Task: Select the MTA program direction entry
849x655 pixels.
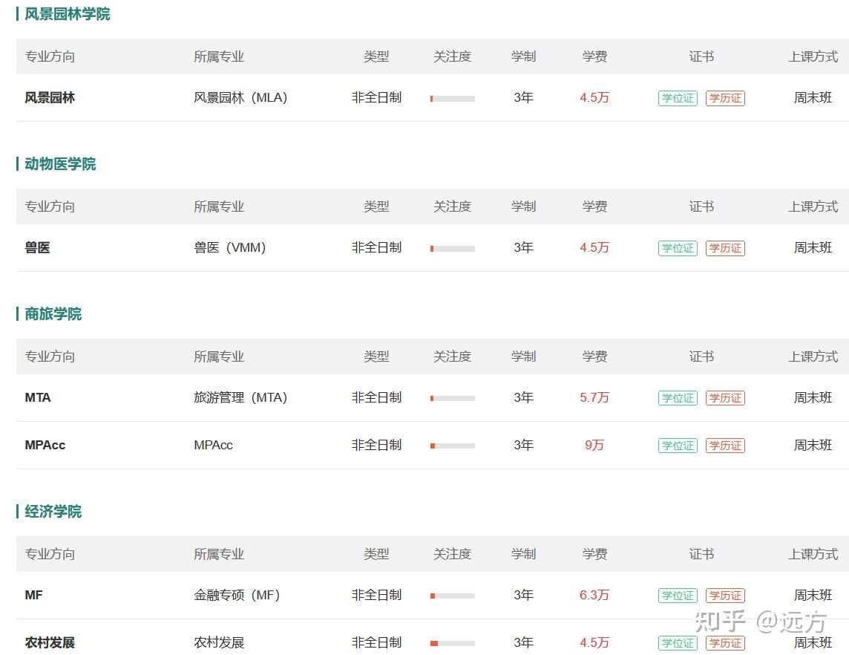Action: click(x=38, y=397)
